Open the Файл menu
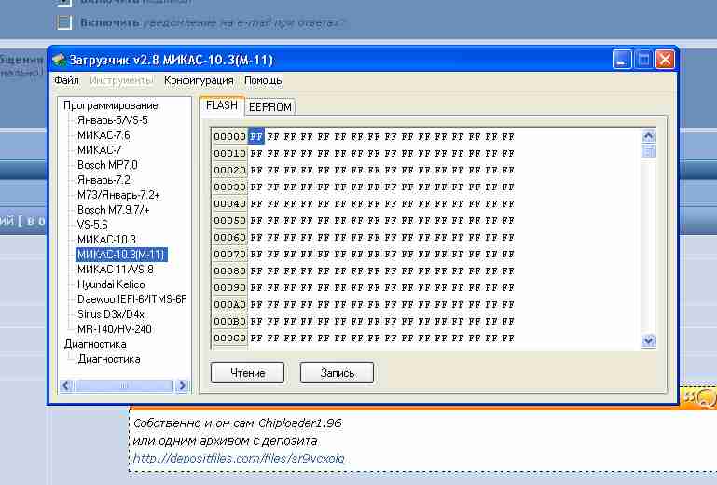Screen dimensions: 717x485 (66, 80)
